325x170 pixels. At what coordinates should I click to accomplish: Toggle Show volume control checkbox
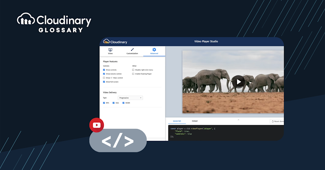point(104,74)
